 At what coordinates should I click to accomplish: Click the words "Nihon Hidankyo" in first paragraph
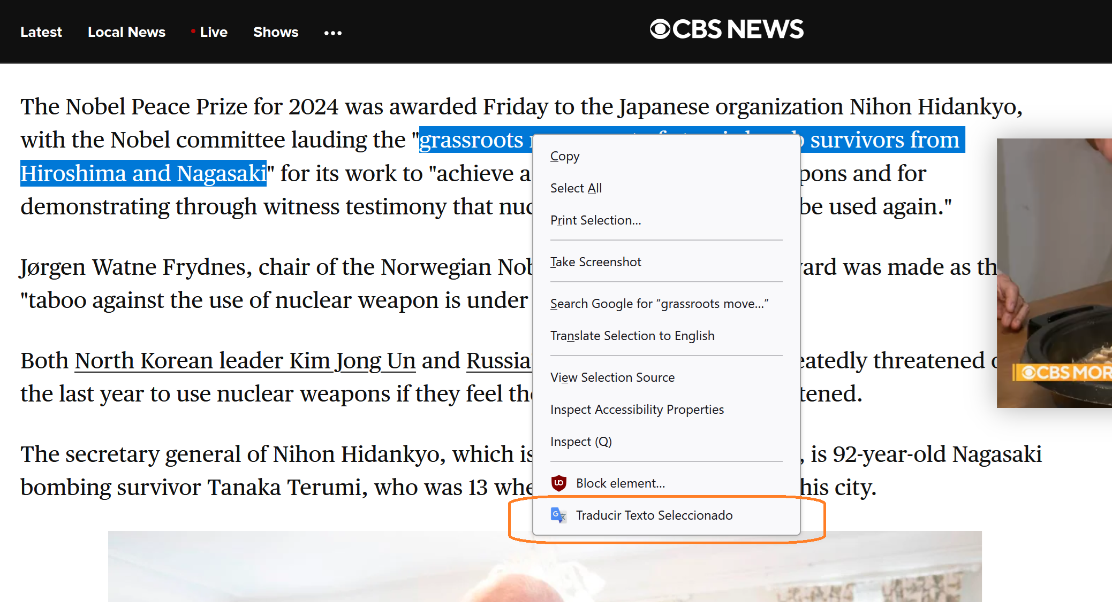[932, 107]
